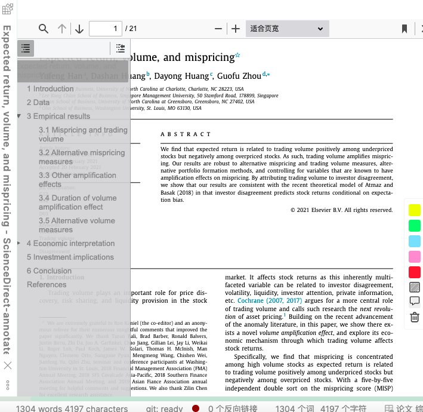Collapse all outline items icon
Image resolution: width=423 pixels, height=412 pixels.
pyautogui.click(x=121, y=48)
